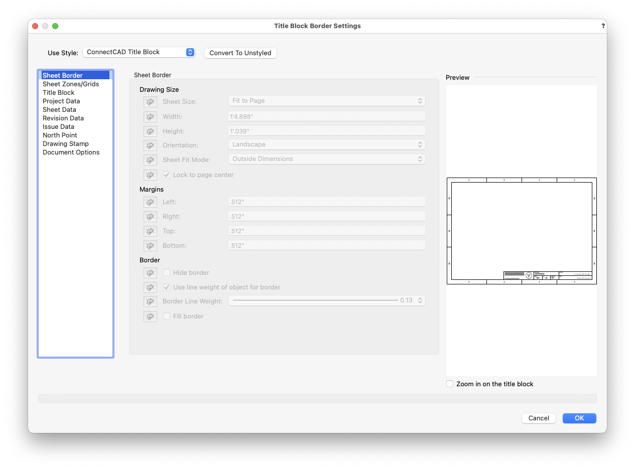
Task: Open the Use Style combo box
Action: pyautogui.click(x=139, y=52)
